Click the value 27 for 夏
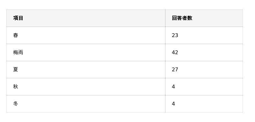Screen dimensions: 255x122 tap(175, 69)
